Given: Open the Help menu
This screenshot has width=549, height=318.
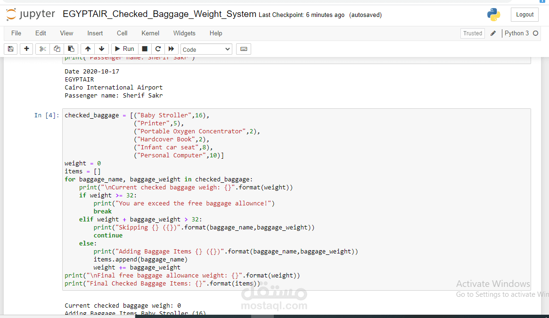Looking at the screenshot, I should pyautogui.click(x=216, y=33).
